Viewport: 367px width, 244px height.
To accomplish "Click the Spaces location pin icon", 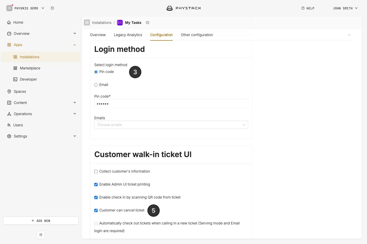I will 9,91.
